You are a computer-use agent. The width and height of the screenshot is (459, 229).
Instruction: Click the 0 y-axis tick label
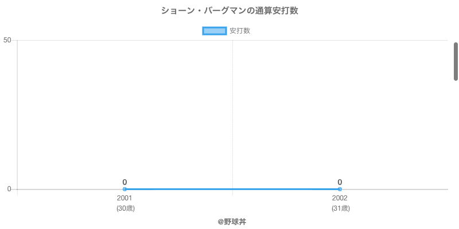(9, 189)
